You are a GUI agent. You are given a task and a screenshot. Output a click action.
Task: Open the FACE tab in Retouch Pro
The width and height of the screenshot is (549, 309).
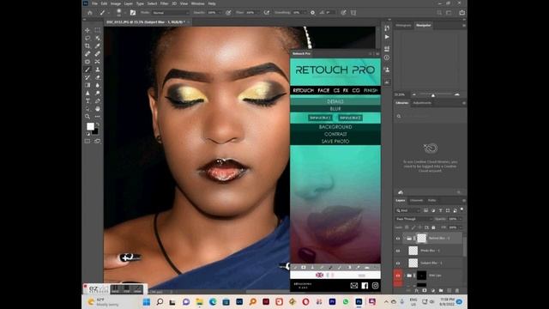point(323,90)
